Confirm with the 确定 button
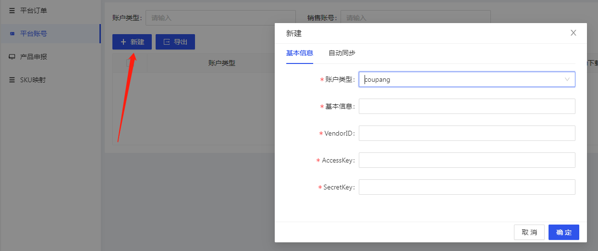The width and height of the screenshot is (598, 251). click(x=564, y=232)
